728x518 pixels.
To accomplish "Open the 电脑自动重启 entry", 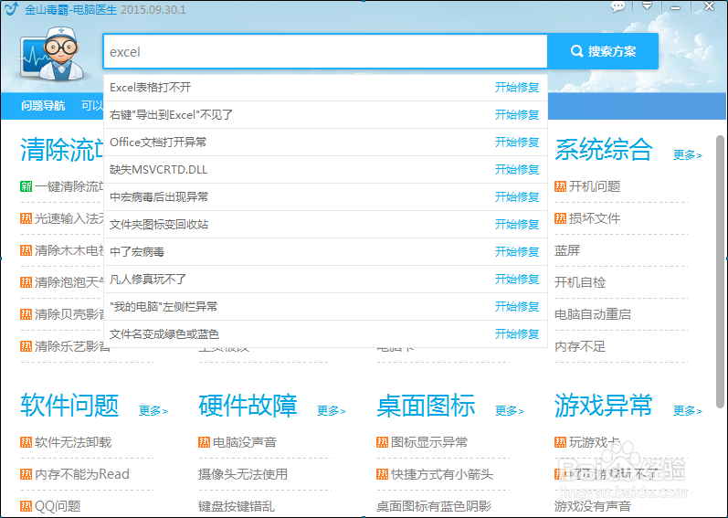I will [x=593, y=314].
